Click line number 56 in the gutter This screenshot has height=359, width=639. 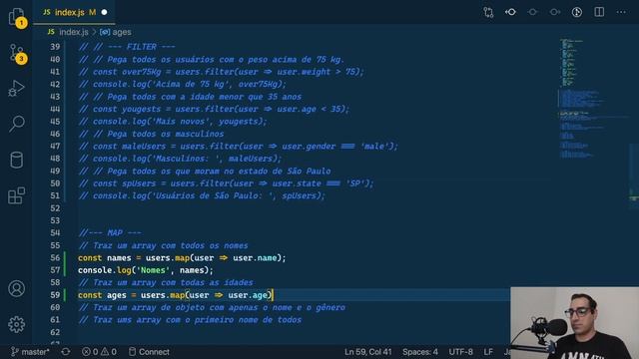coord(55,258)
